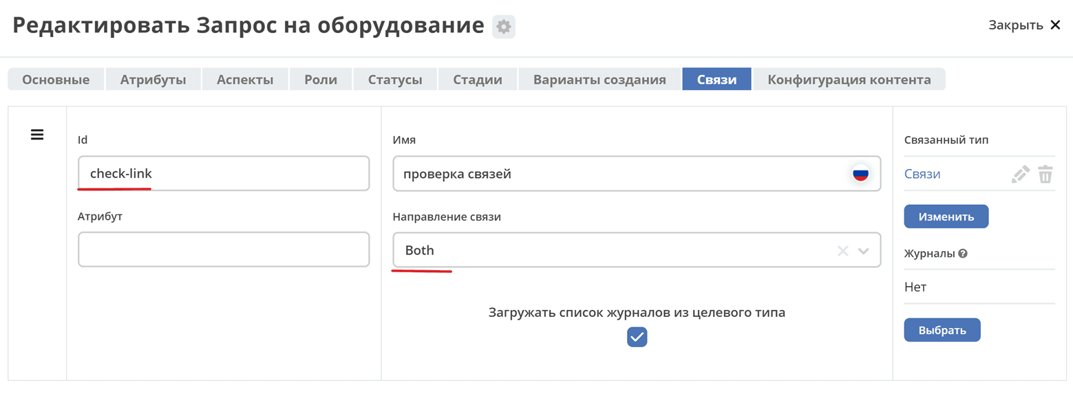Viewport: 1073px width, 407px height.
Task: Open the Аспекты tab
Action: 245,79
